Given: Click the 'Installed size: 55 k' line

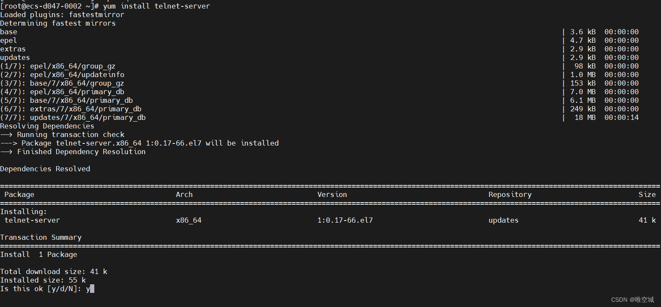Looking at the screenshot, I should 43,280.
